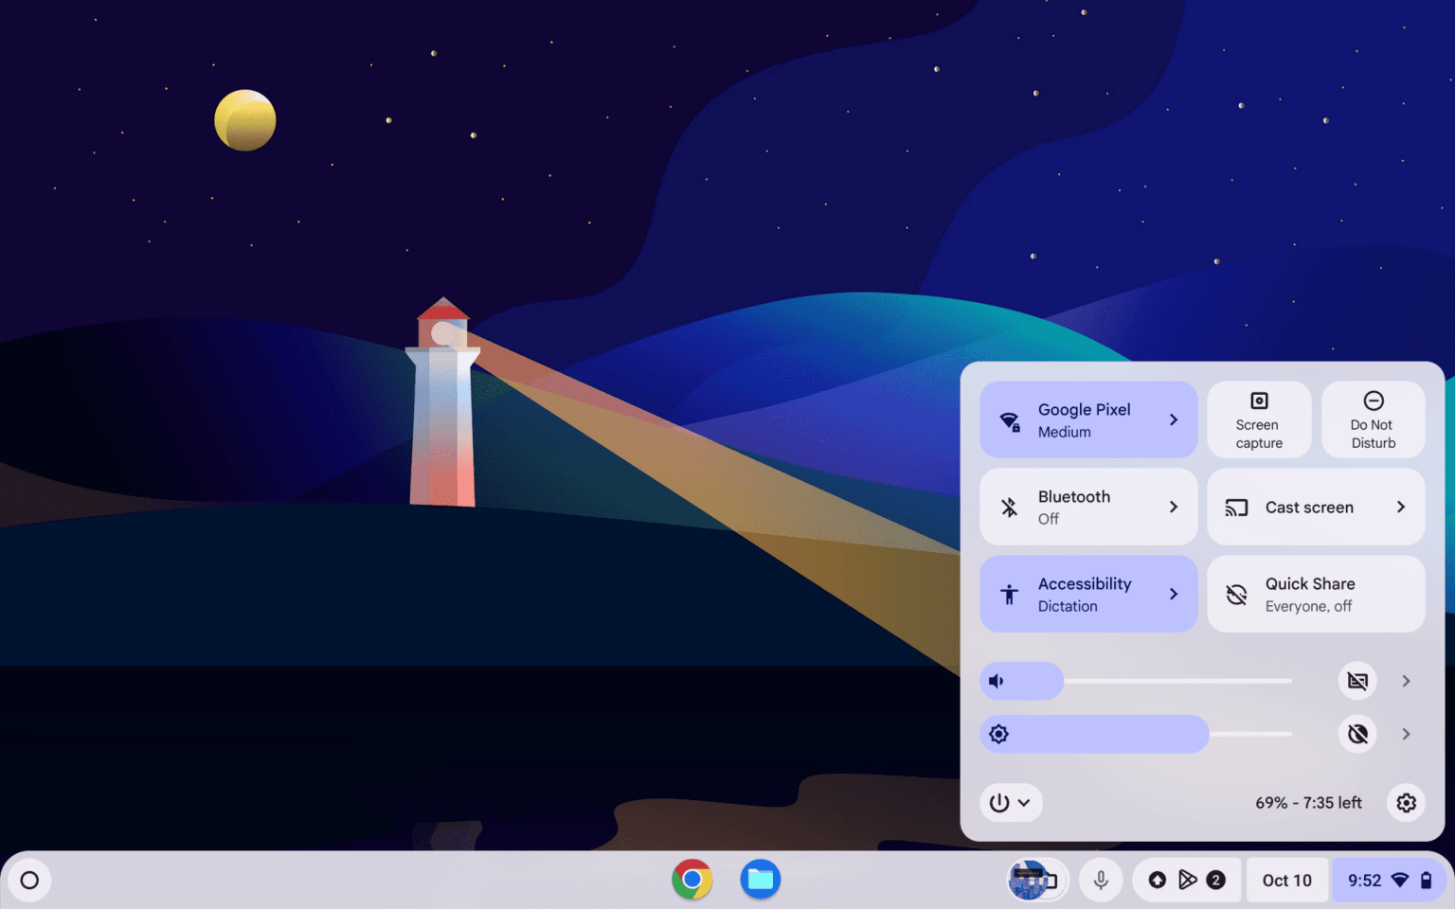
Task: Click the brightness gear icon on the slider
Action: (998, 734)
